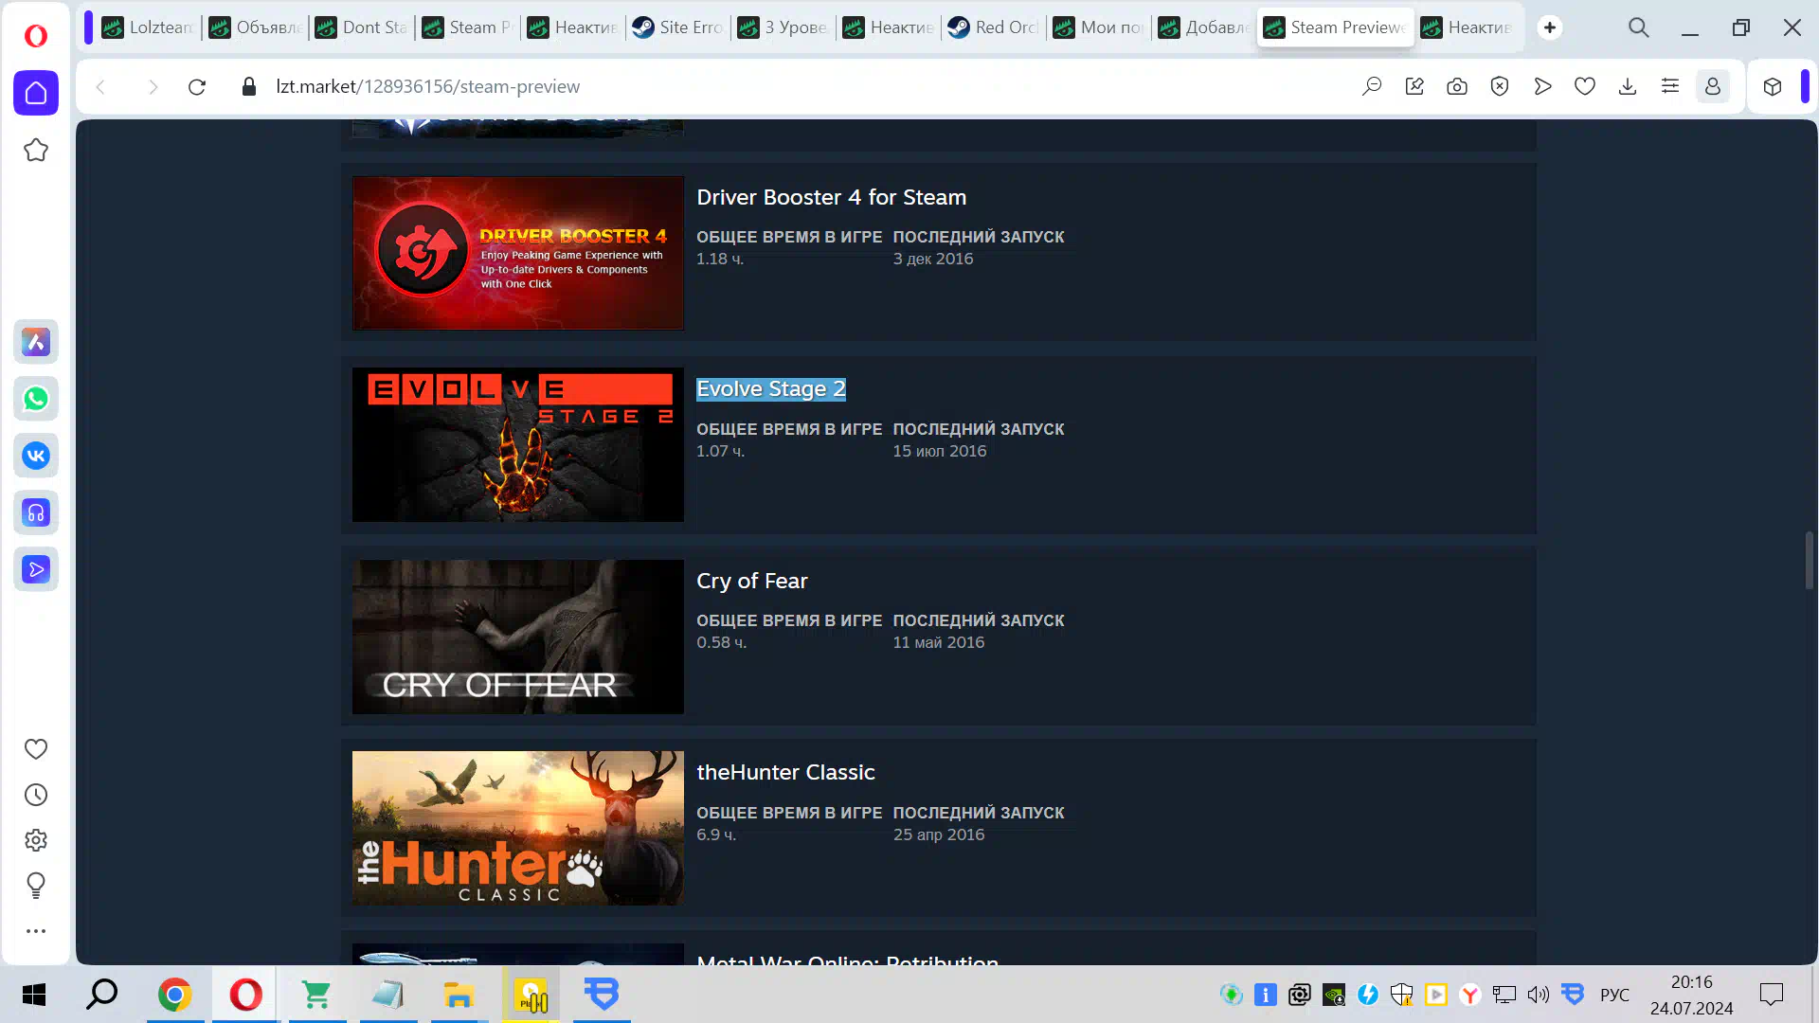The height and width of the screenshot is (1023, 1819).
Task: Open the volume speaker tray icon
Action: tap(1539, 995)
